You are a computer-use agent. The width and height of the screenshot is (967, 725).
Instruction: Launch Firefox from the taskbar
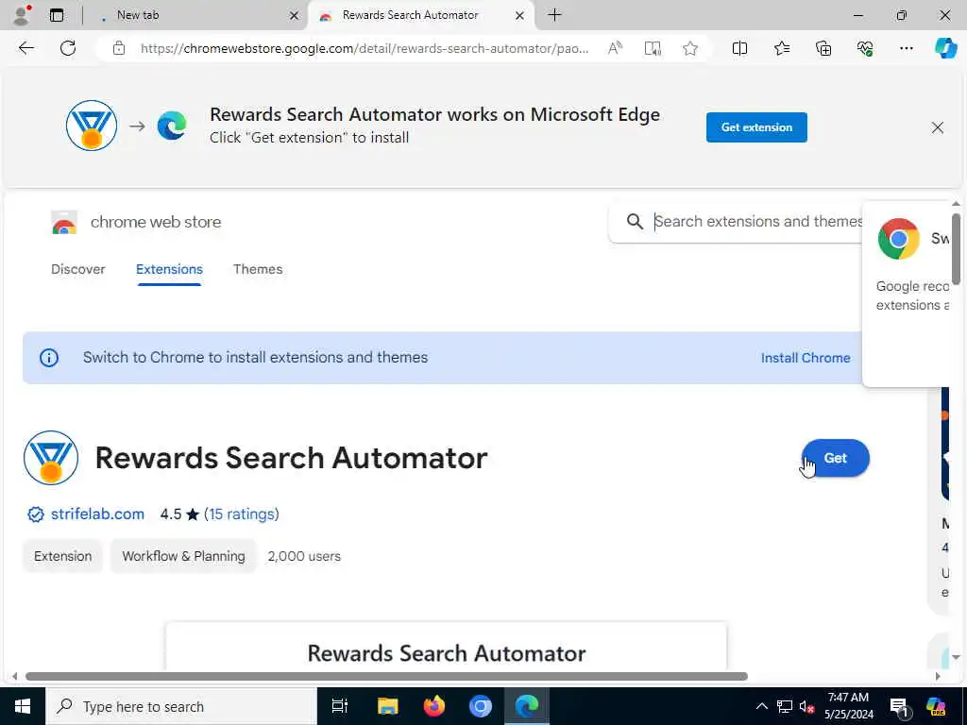(434, 706)
